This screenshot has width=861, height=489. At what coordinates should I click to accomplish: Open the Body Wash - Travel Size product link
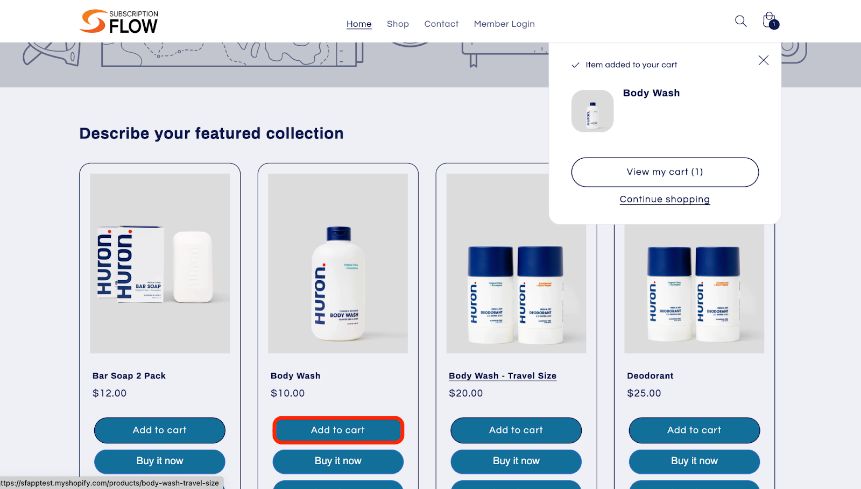(503, 375)
